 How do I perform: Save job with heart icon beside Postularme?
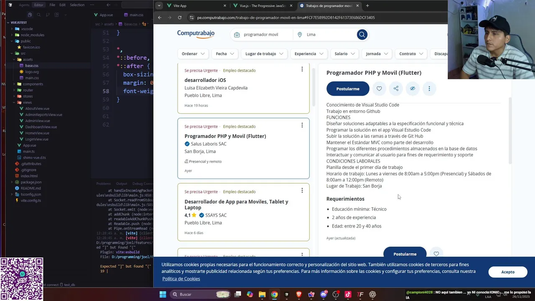click(x=379, y=89)
